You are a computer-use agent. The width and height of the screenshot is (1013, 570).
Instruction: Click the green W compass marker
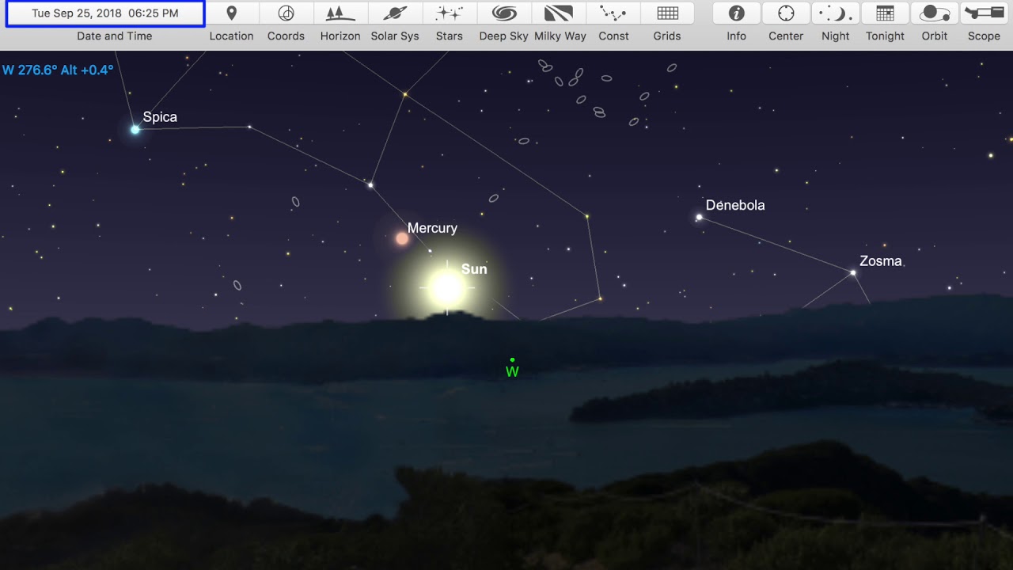coord(512,368)
